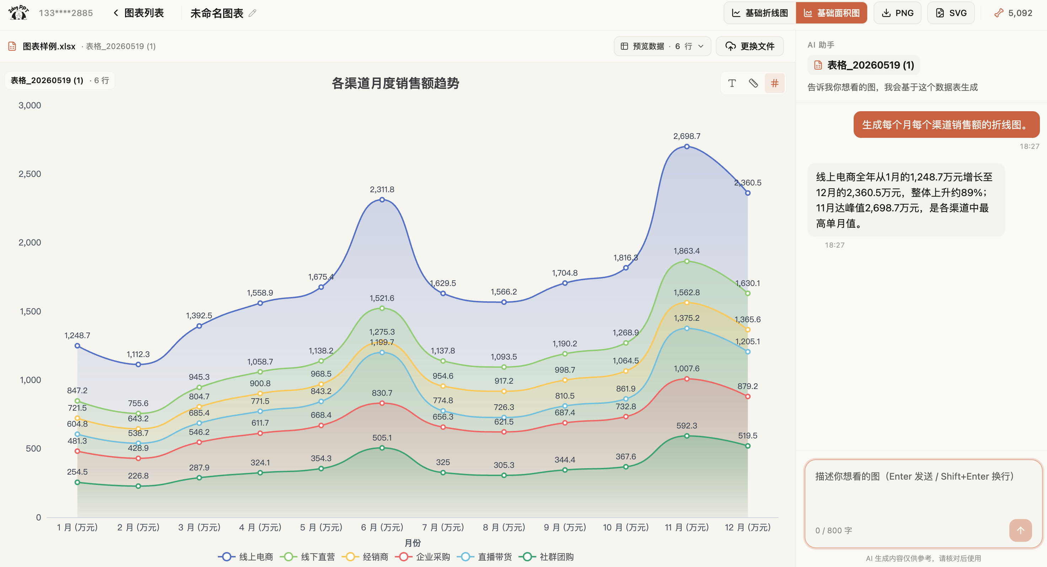Select the text title tool icon
Viewport: 1047px width, 567px height.
(x=732, y=83)
